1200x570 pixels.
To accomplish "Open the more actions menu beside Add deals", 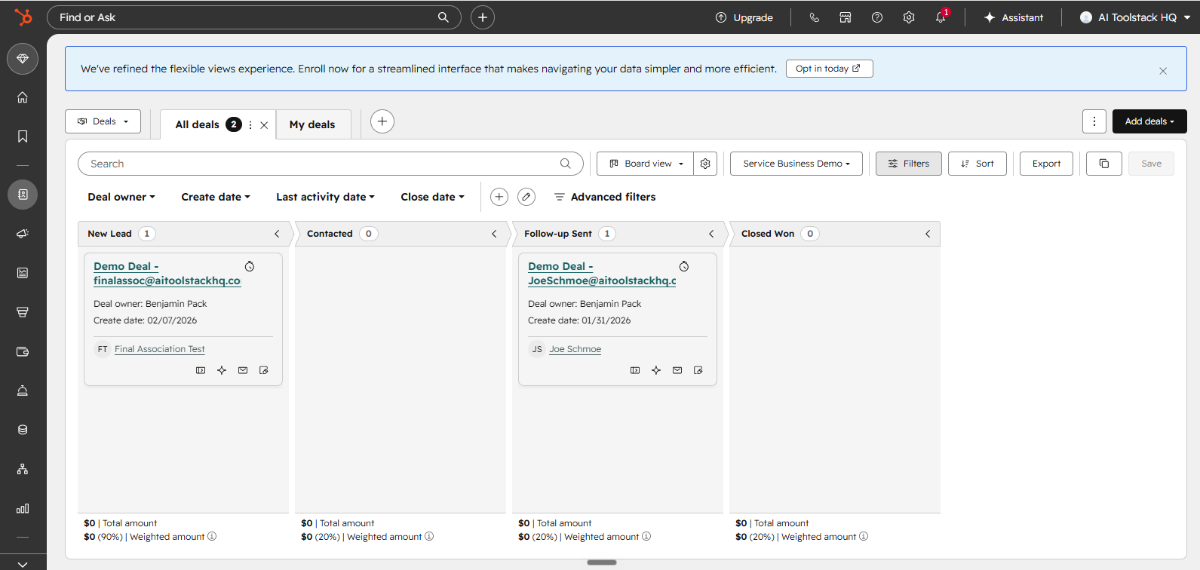I will coord(1094,121).
